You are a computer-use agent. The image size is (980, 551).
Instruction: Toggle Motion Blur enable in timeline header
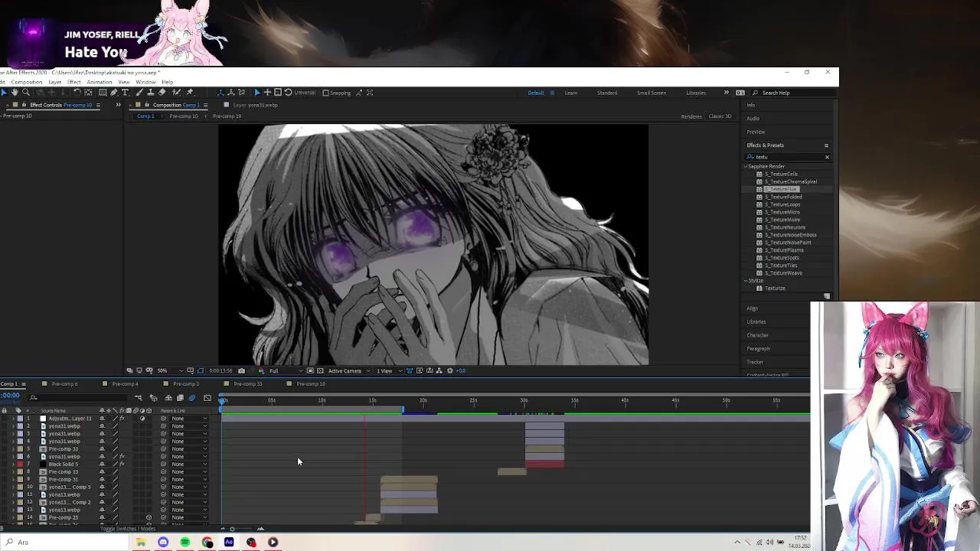pos(192,398)
